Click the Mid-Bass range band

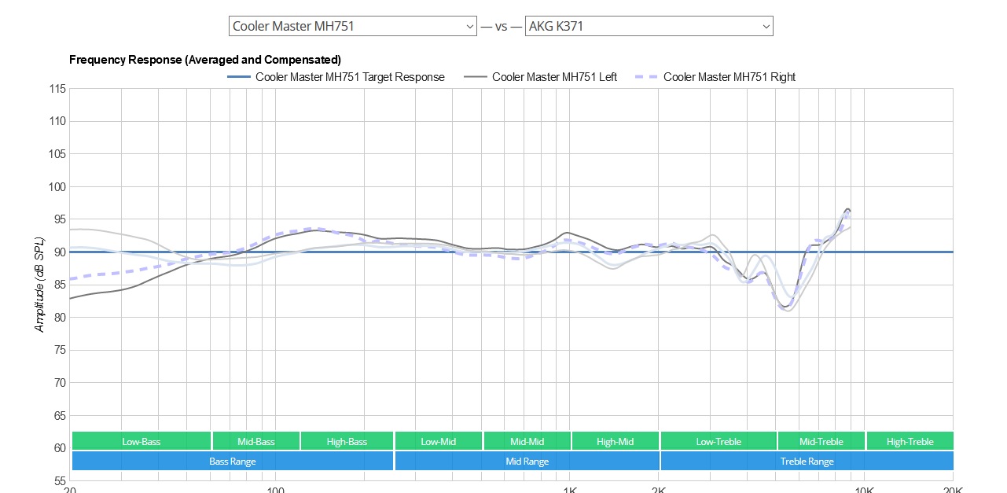coord(255,441)
